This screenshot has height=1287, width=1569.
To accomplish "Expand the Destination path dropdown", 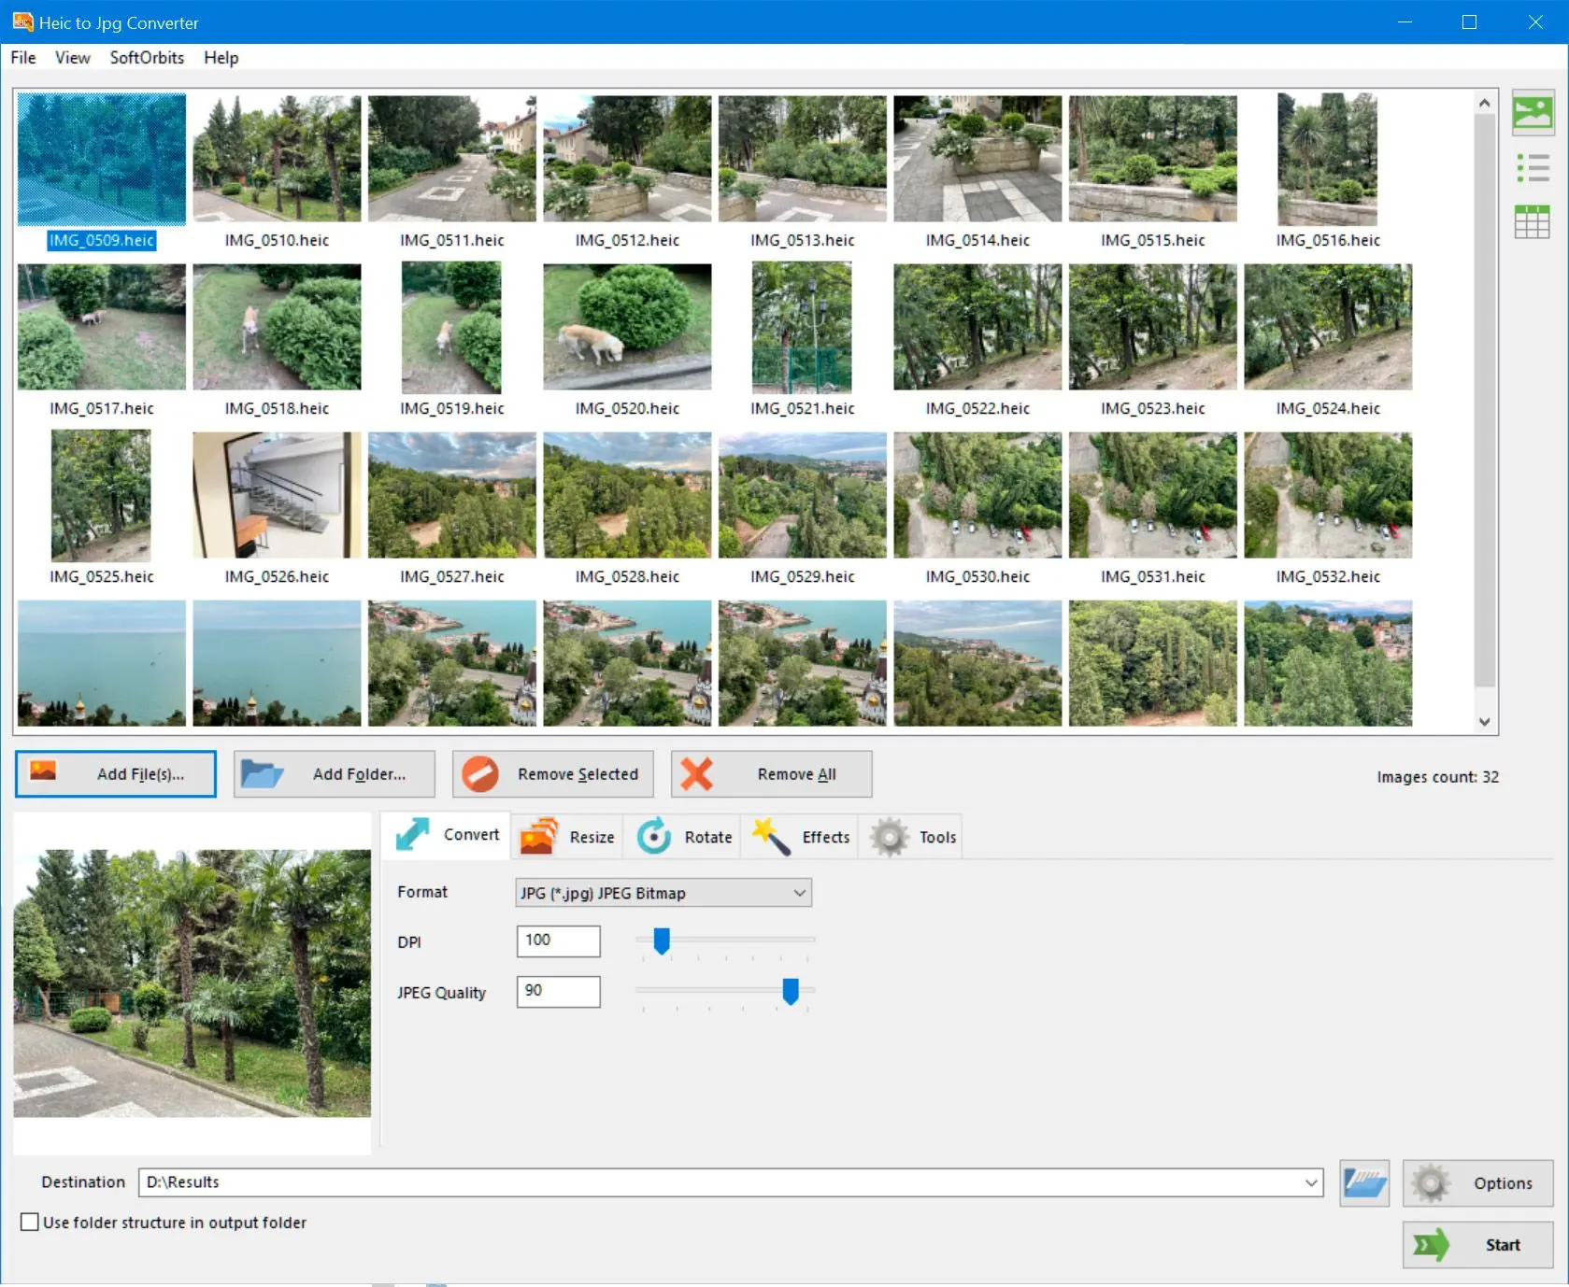I will [x=1312, y=1182].
